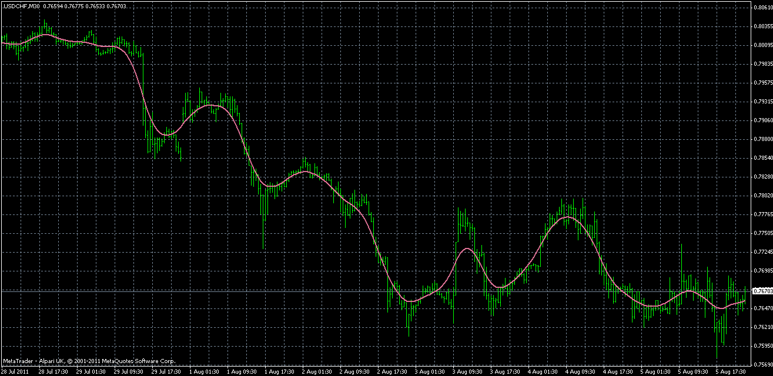Click the time axis bar at the bottom
This screenshot has width=773, height=376.
coord(382,371)
